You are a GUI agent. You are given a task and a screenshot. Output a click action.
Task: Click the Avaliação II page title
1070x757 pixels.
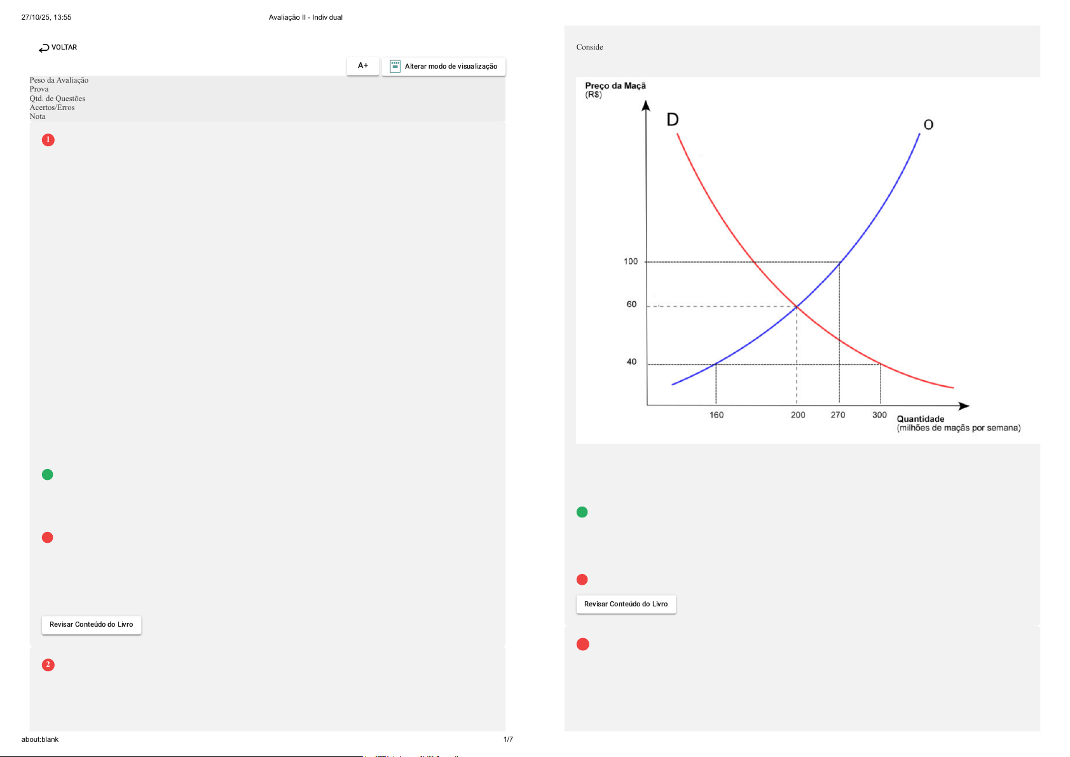click(x=305, y=17)
